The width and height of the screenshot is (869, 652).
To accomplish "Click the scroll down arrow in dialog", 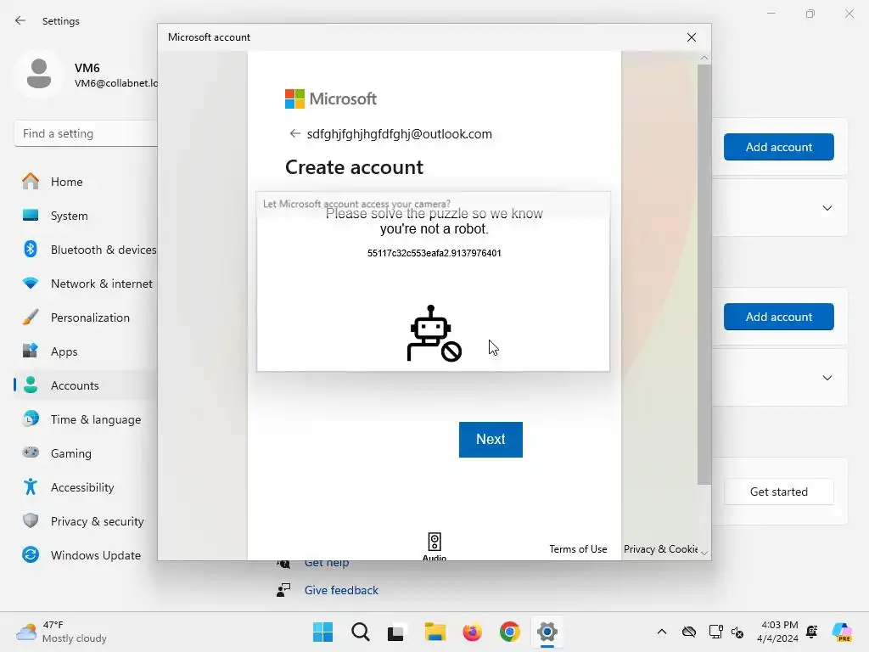I will click(x=704, y=553).
